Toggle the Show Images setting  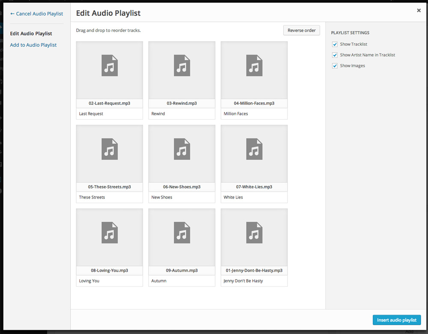(x=334, y=65)
